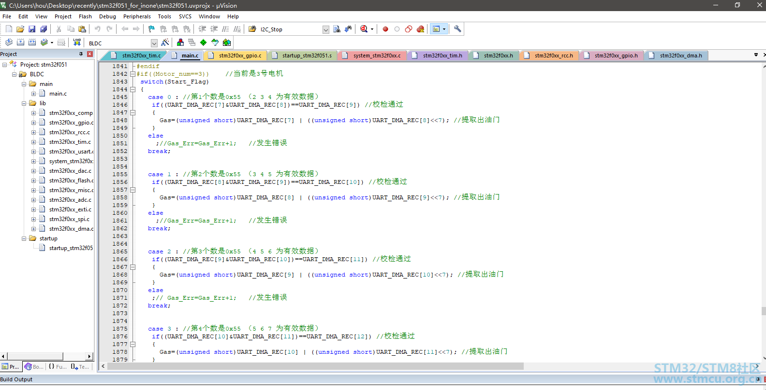This screenshot has height=390, width=766.
Task: Toggle enable/disable all breakpoints icon
Action: click(409, 29)
